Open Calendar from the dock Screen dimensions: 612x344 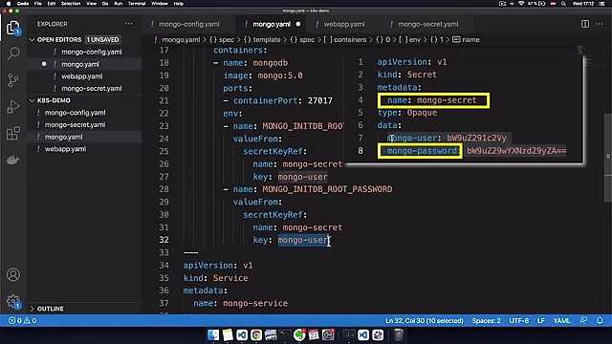(x=314, y=334)
